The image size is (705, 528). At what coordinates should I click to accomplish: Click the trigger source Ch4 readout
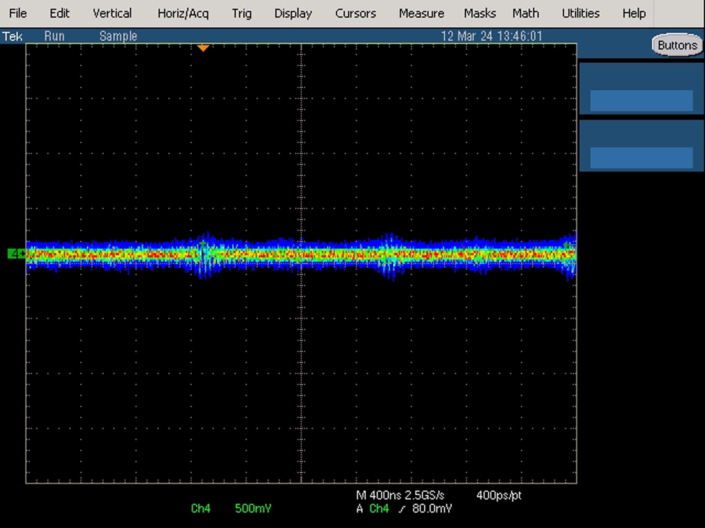(x=379, y=509)
